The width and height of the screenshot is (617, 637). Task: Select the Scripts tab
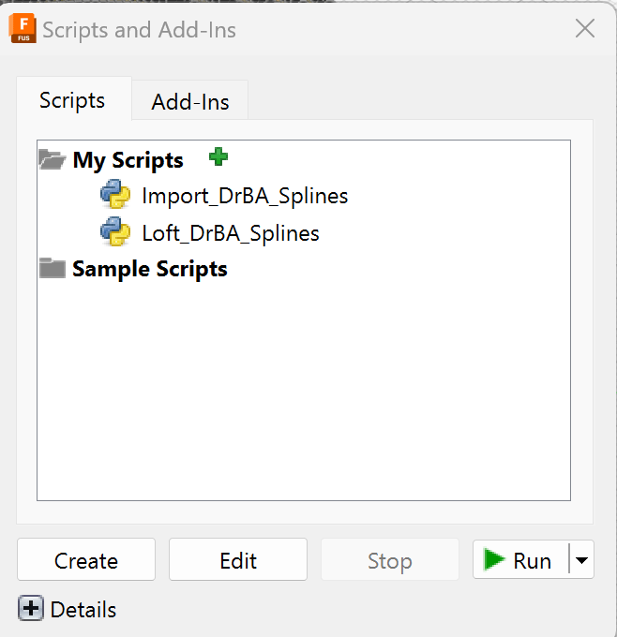tap(74, 98)
